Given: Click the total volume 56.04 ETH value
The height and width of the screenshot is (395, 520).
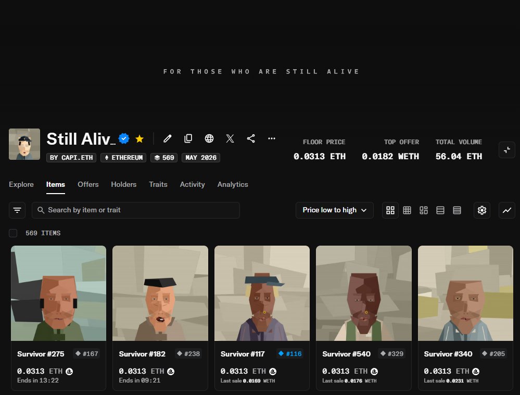Looking at the screenshot, I should pyautogui.click(x=459, y=157).
